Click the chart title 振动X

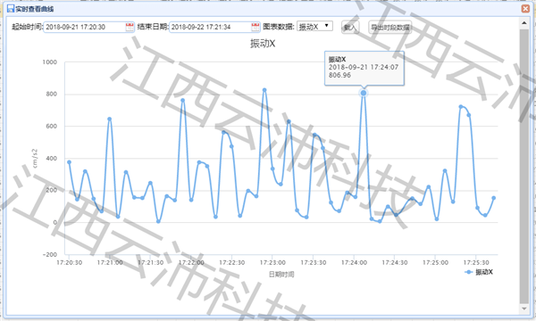[x=263, y=44]
